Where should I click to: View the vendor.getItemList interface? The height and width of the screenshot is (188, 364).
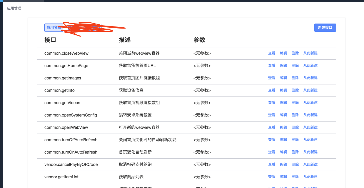click(272, 177)
